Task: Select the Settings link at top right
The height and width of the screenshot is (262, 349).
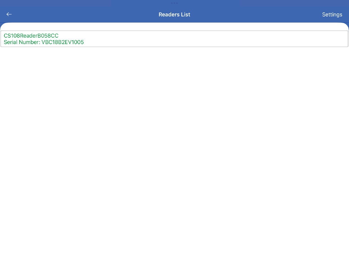Action: [x=332, y=15]
